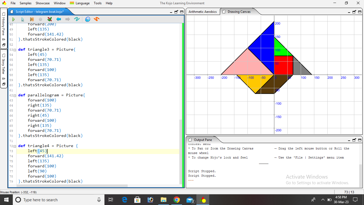364x205 pixels.
Task: Click the line 'left(90)' on line 77
Action: 37,171
